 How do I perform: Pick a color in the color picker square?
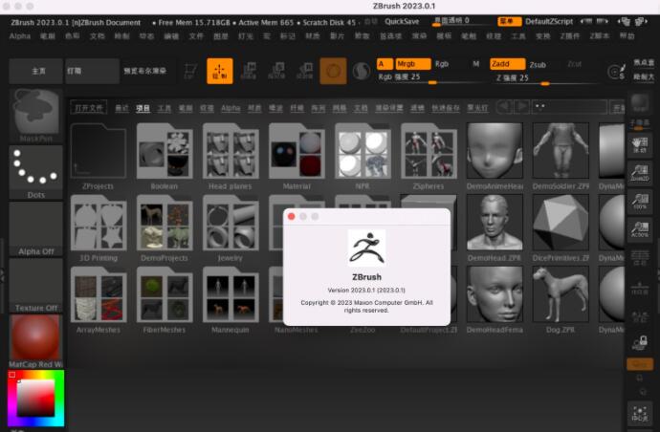click(x=35, y=398)
